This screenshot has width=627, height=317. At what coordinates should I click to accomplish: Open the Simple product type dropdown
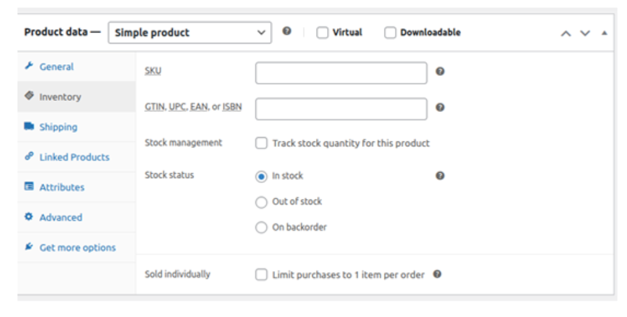tap(190, 32)
